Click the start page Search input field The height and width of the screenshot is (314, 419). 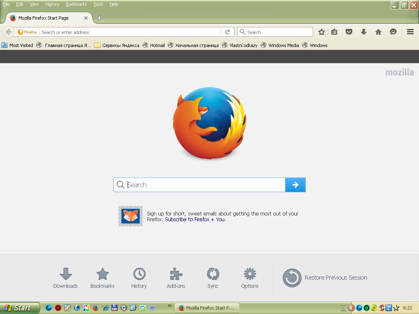point(199,185)
